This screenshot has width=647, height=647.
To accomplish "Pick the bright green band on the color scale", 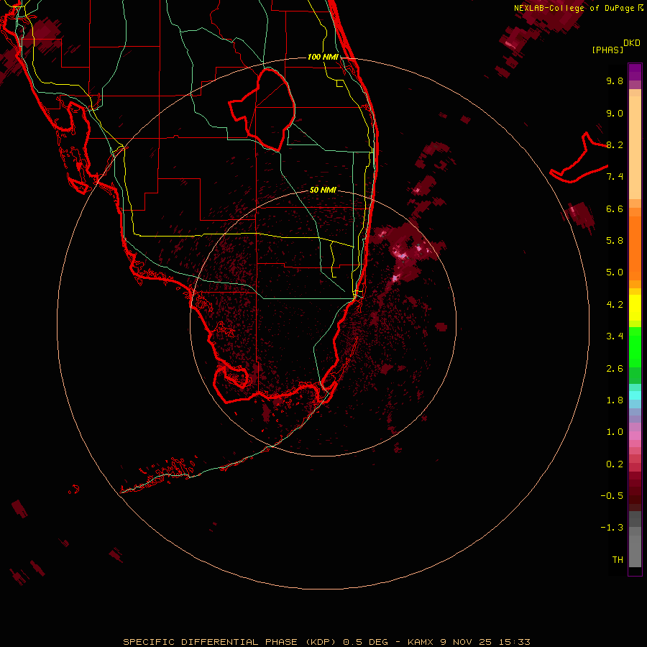I will click(x=635, y=347).
